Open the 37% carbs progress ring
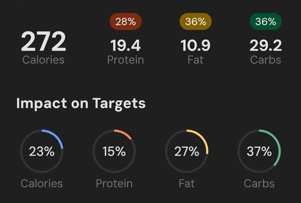Viewport: 301px width, 203px height. tap(259, 151)
